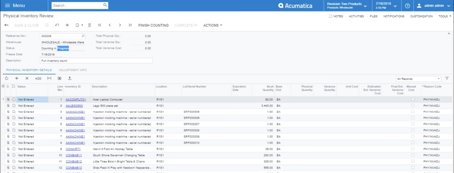
Task: Collapse the form header section chevron
Action: tap(449, 34)
